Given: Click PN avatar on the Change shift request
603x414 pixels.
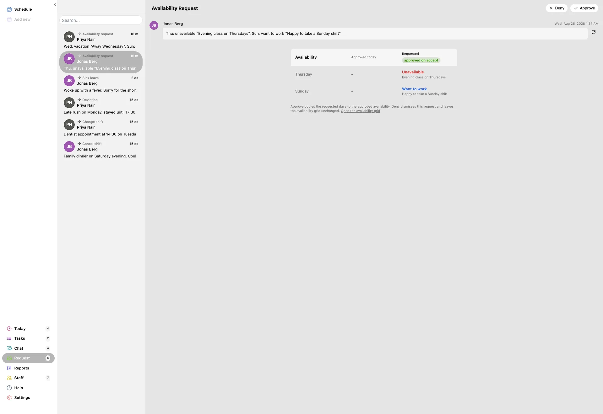Looking at the screenshot, I should point(69,125).
